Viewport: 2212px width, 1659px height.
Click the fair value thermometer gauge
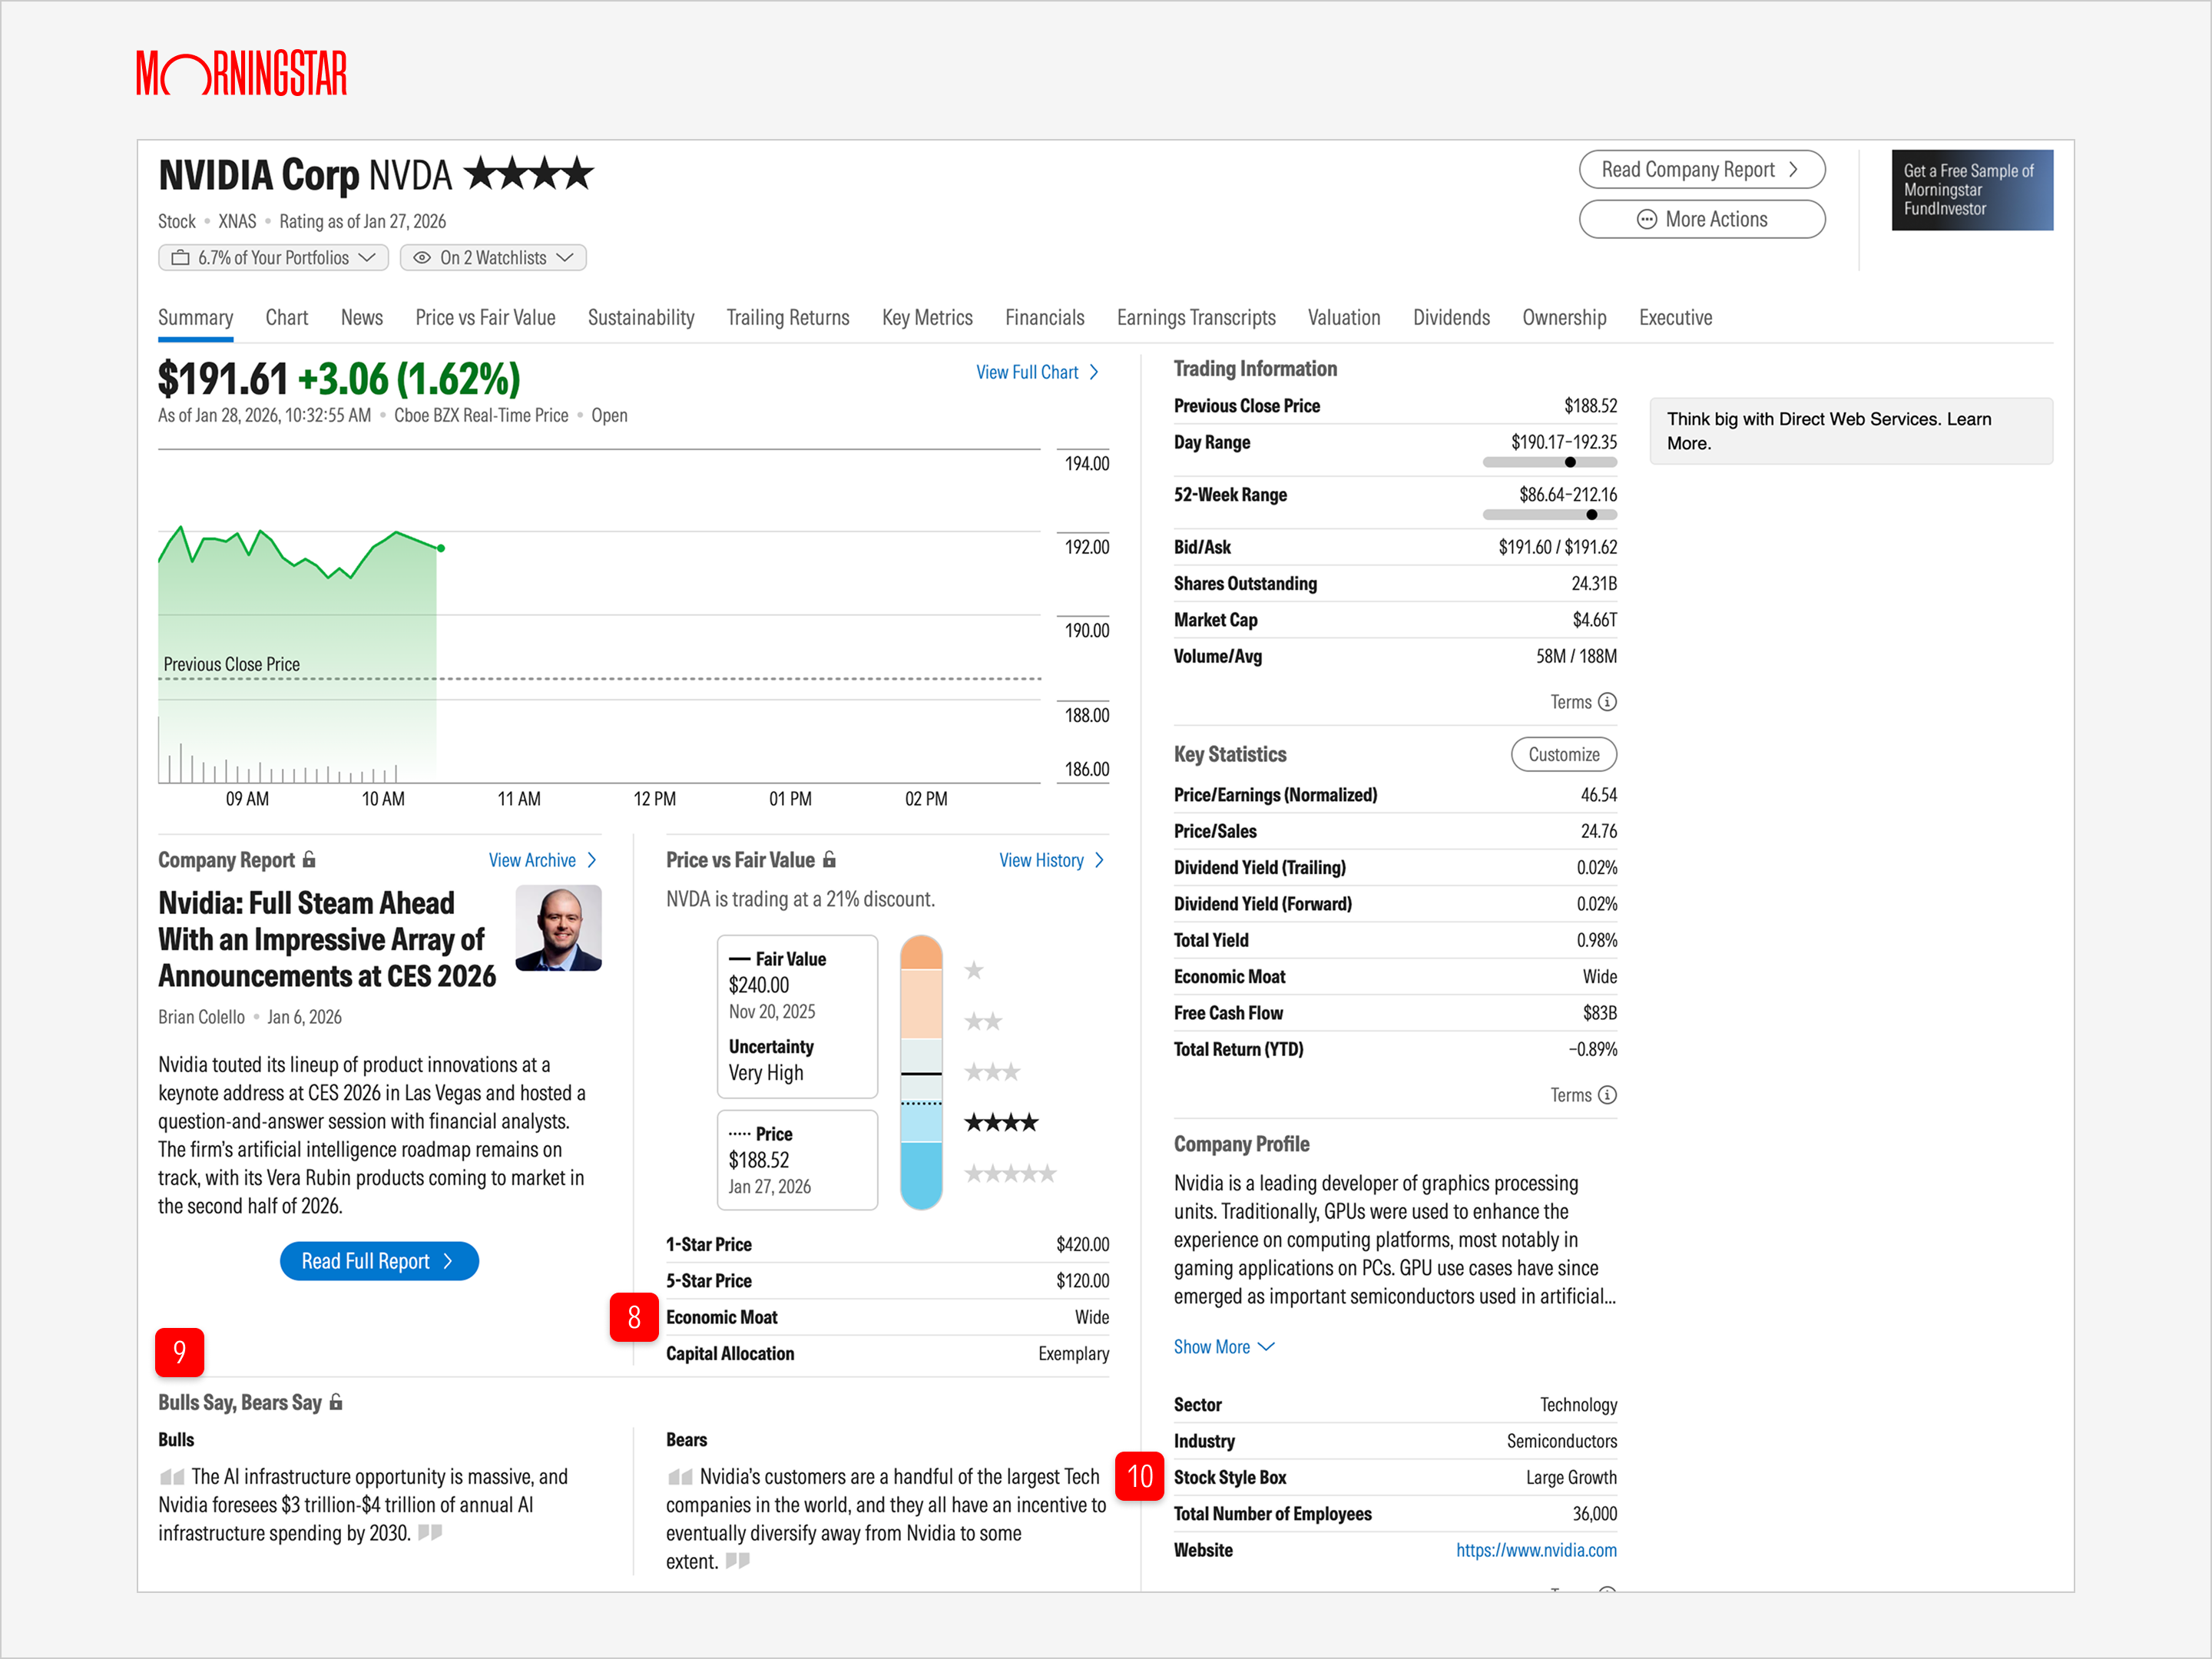921,1072
